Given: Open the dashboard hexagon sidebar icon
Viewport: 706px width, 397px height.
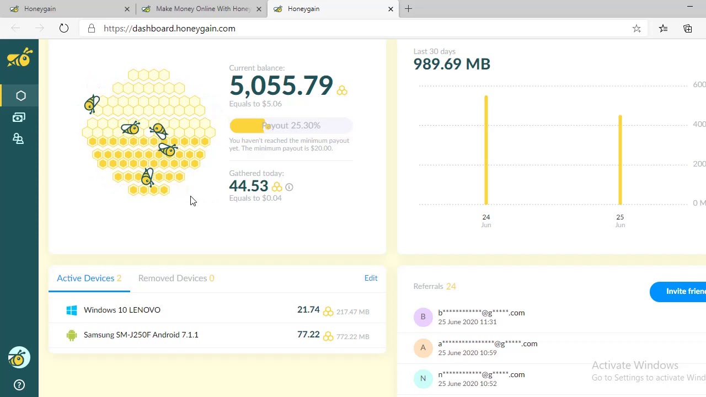Looking at the screenshot, I should pyautogui.click(x=20, y=96).
